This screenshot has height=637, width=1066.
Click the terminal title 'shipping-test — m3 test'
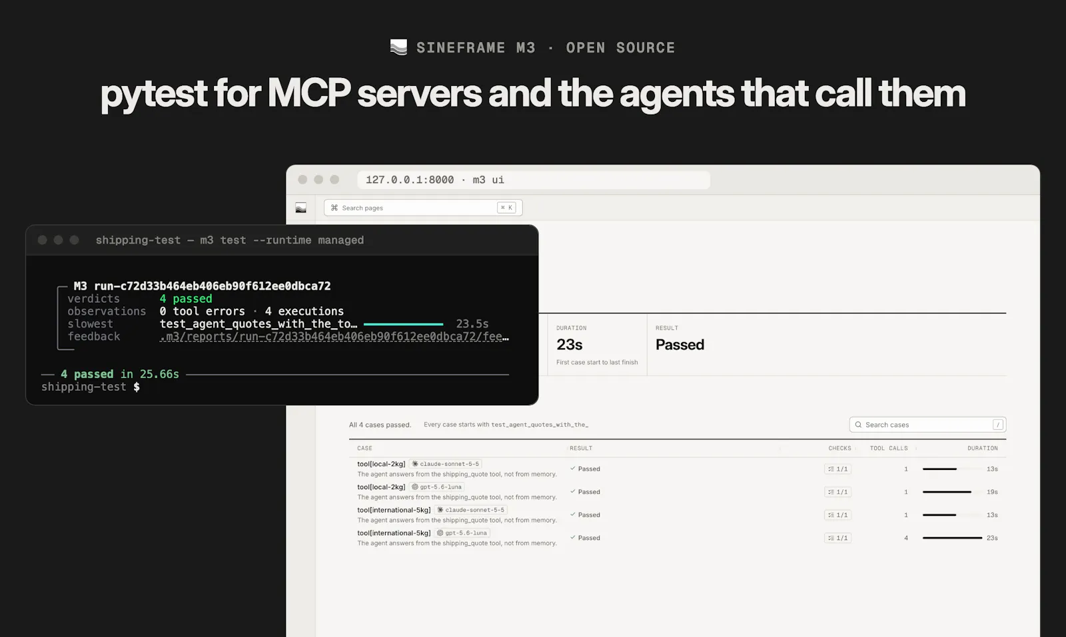pyautogui.click(x=171, y=240)
